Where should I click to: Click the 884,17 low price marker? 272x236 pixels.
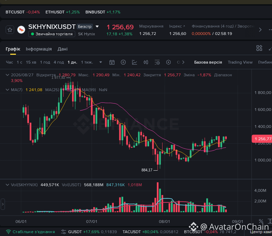tap(147, 170)
